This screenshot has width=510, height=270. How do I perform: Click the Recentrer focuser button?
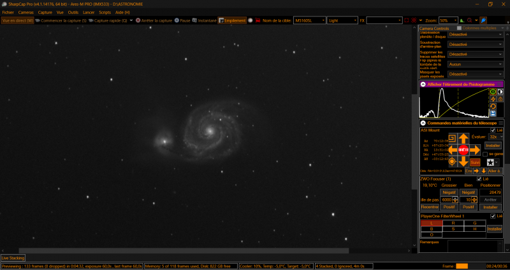[430, 207]
